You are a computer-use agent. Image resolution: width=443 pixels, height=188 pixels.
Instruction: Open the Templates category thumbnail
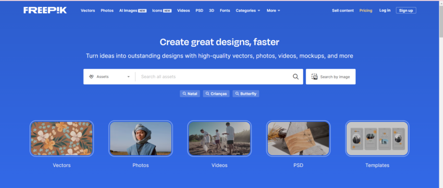coord(377,138)
